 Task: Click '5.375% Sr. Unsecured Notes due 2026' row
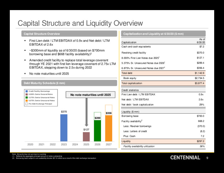[143, 63]
